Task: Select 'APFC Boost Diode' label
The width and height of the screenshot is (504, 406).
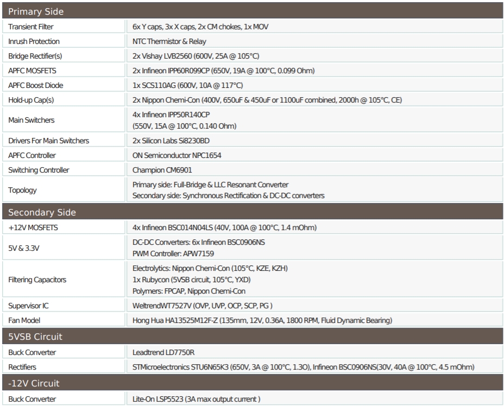Action: click(36, 85)
